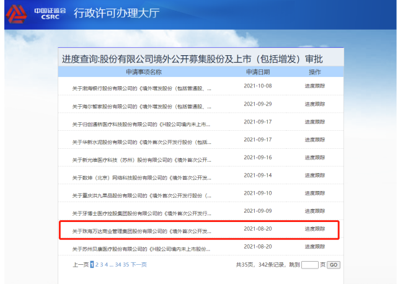Click date 2021-09-29 cell

click(258, 104)
